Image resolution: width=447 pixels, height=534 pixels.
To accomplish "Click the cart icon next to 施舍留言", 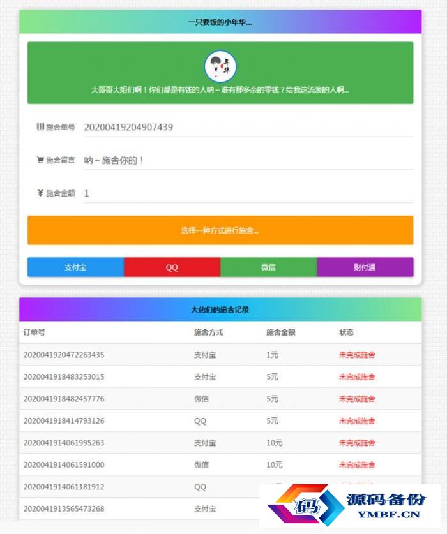I will [40, 159].
